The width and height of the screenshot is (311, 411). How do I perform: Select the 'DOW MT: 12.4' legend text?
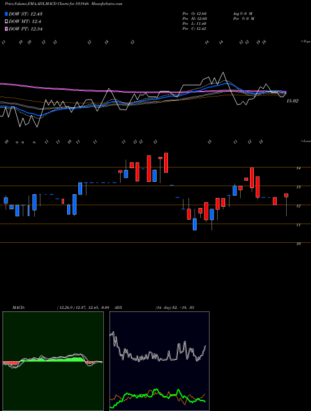[25, 22]
